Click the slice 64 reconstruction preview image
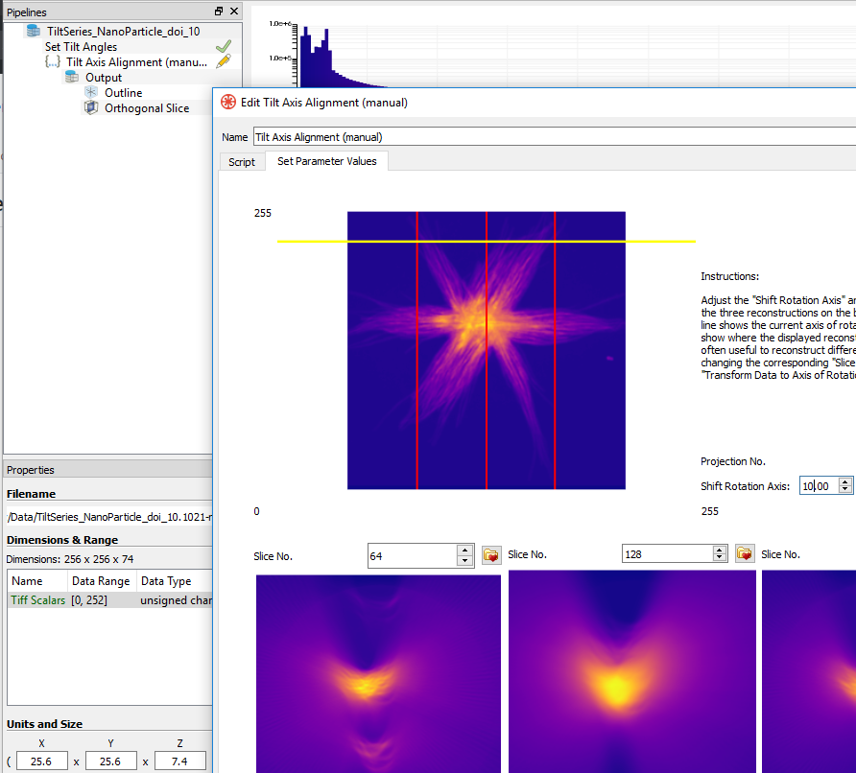The height and width of the screenshot is (773, 856). point(378,673)
